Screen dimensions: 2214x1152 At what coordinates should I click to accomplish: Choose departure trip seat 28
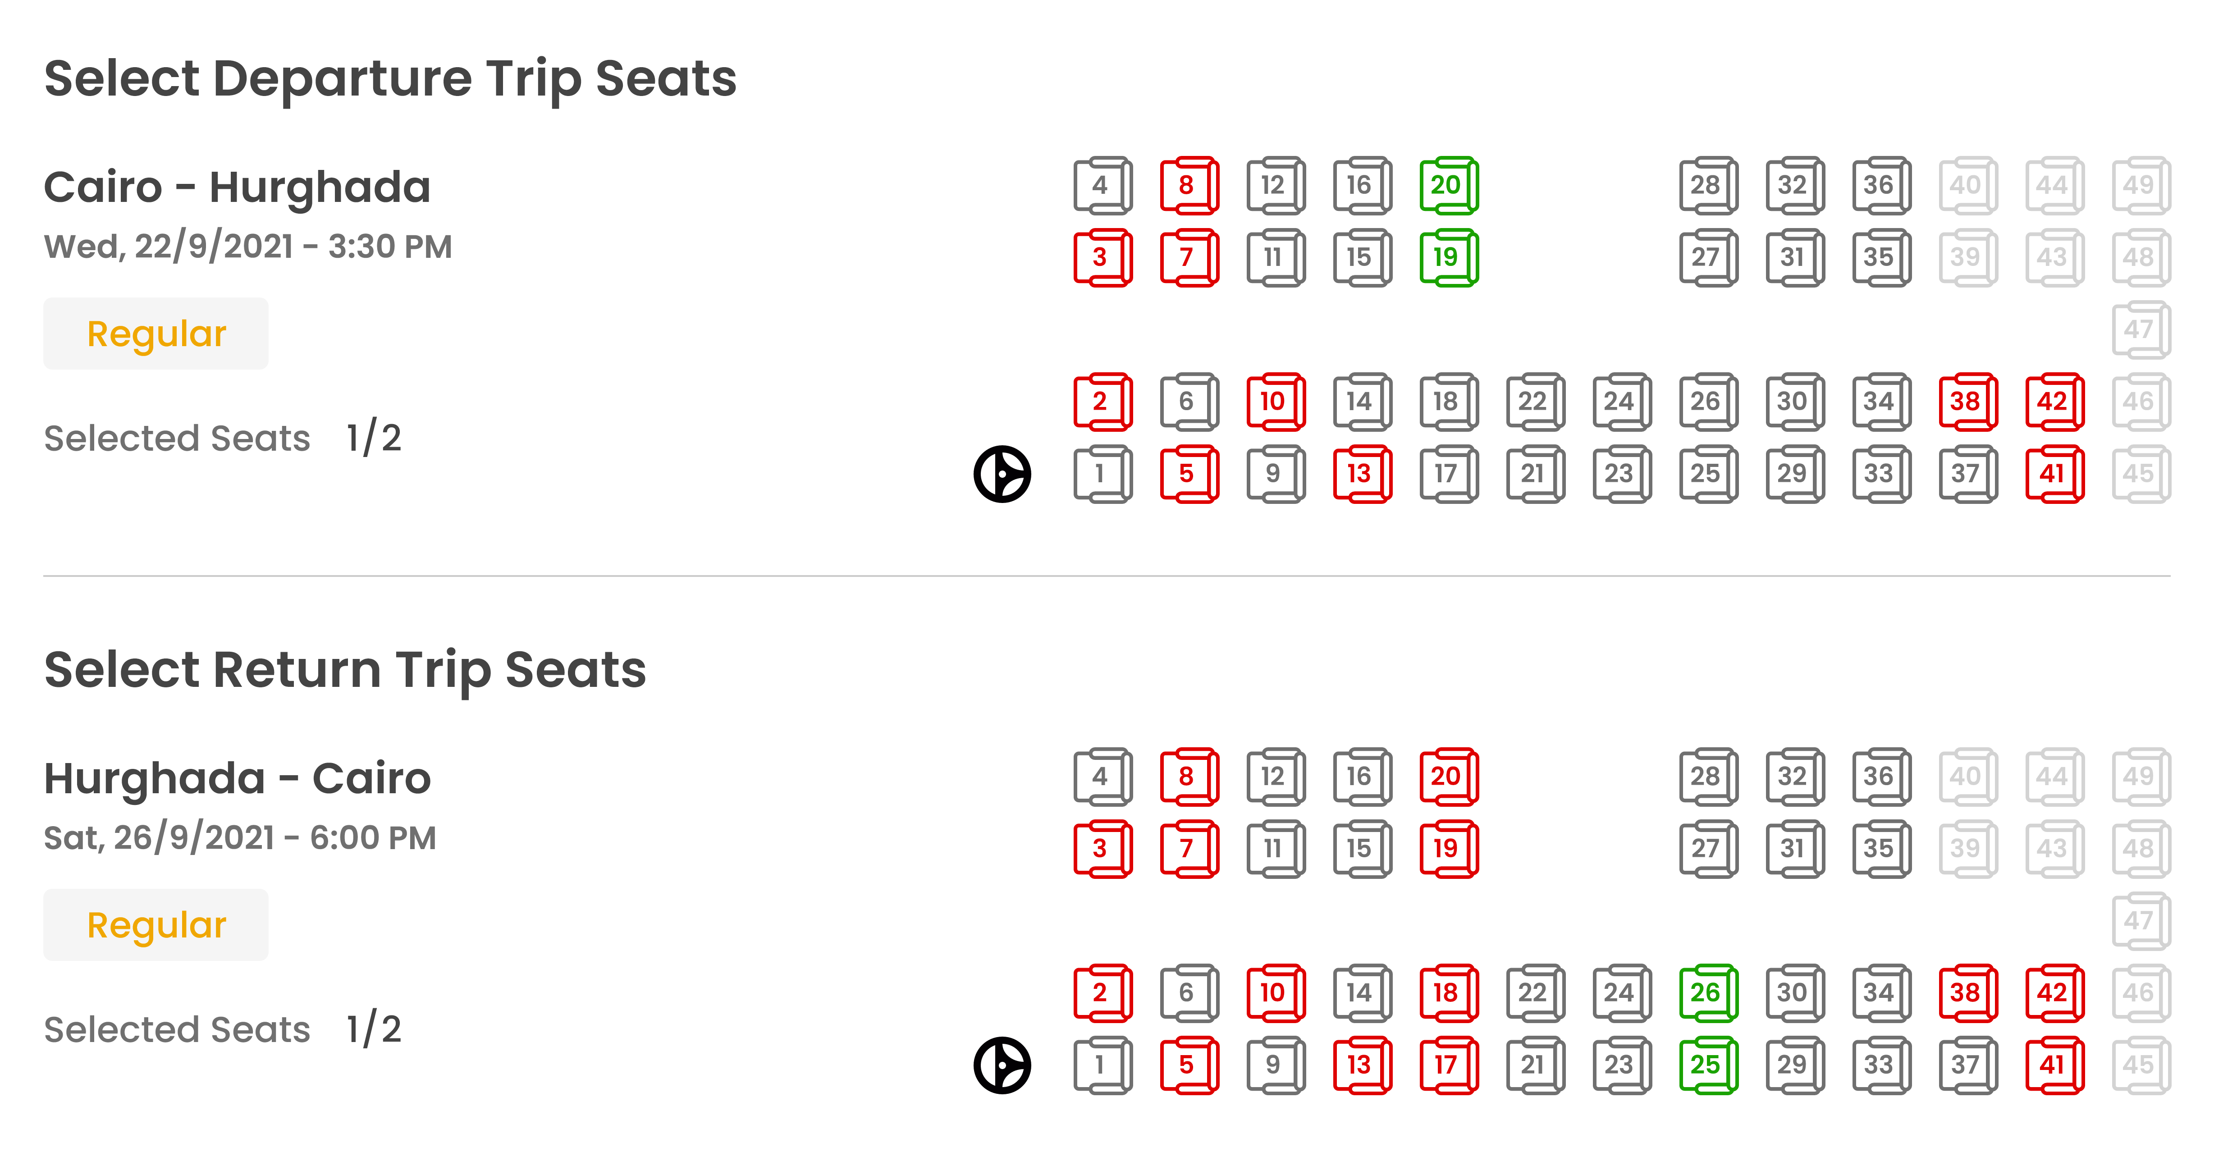[1708, 185]
